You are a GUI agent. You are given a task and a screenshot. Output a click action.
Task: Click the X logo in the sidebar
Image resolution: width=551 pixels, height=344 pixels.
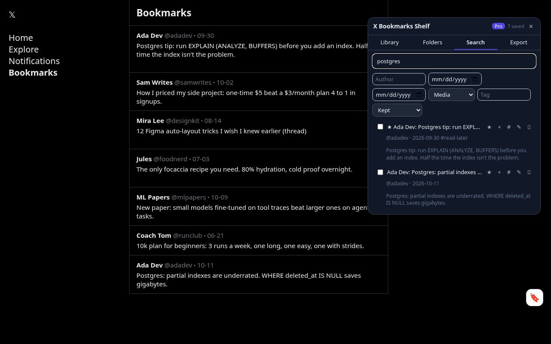(x=12, y=15)
